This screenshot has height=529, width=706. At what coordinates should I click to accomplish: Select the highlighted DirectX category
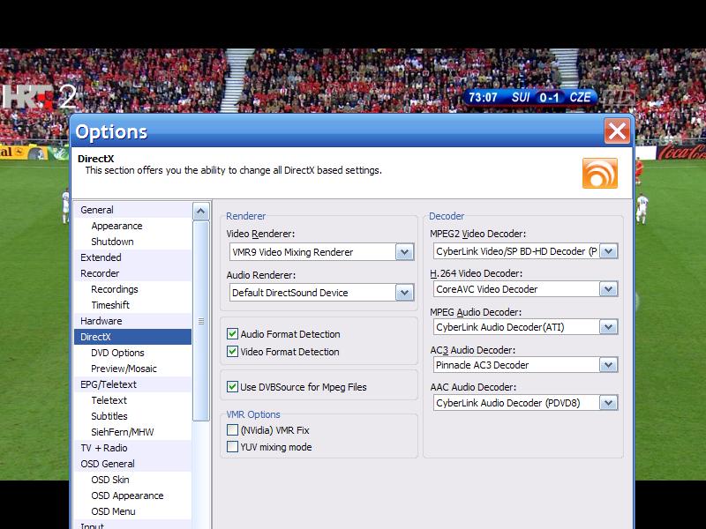(x=133, y=337)
